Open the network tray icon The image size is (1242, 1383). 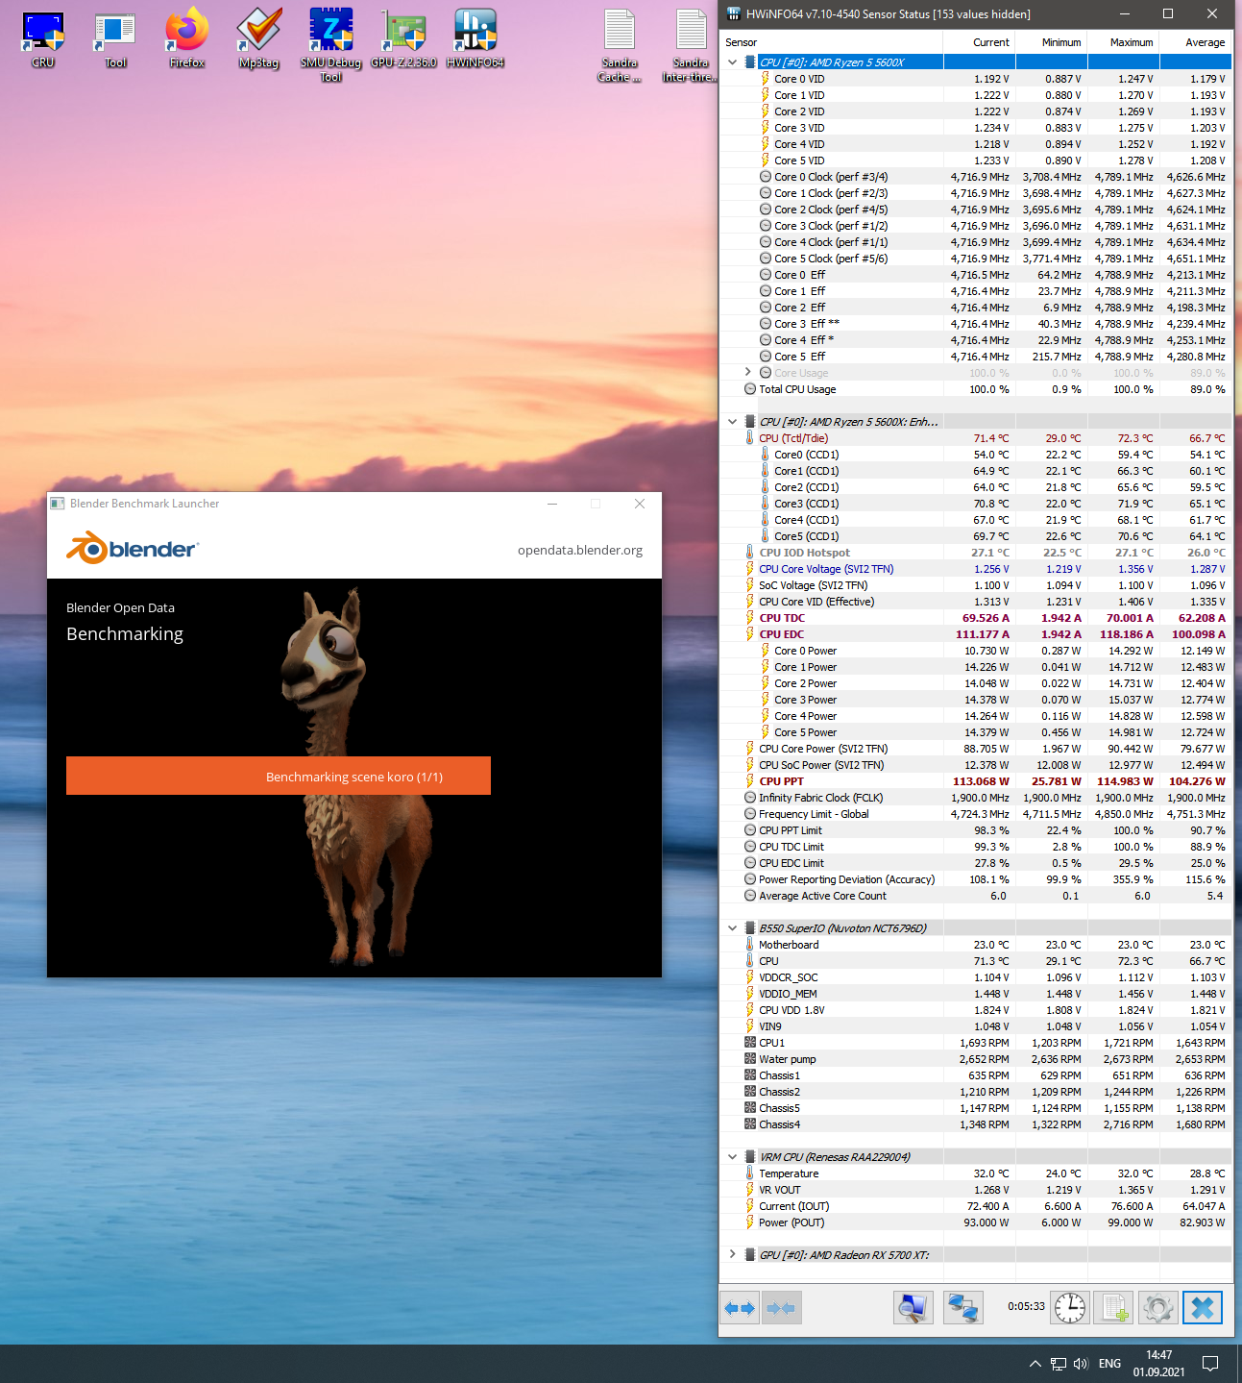pyautogui.click(x=1059, y=1364)
